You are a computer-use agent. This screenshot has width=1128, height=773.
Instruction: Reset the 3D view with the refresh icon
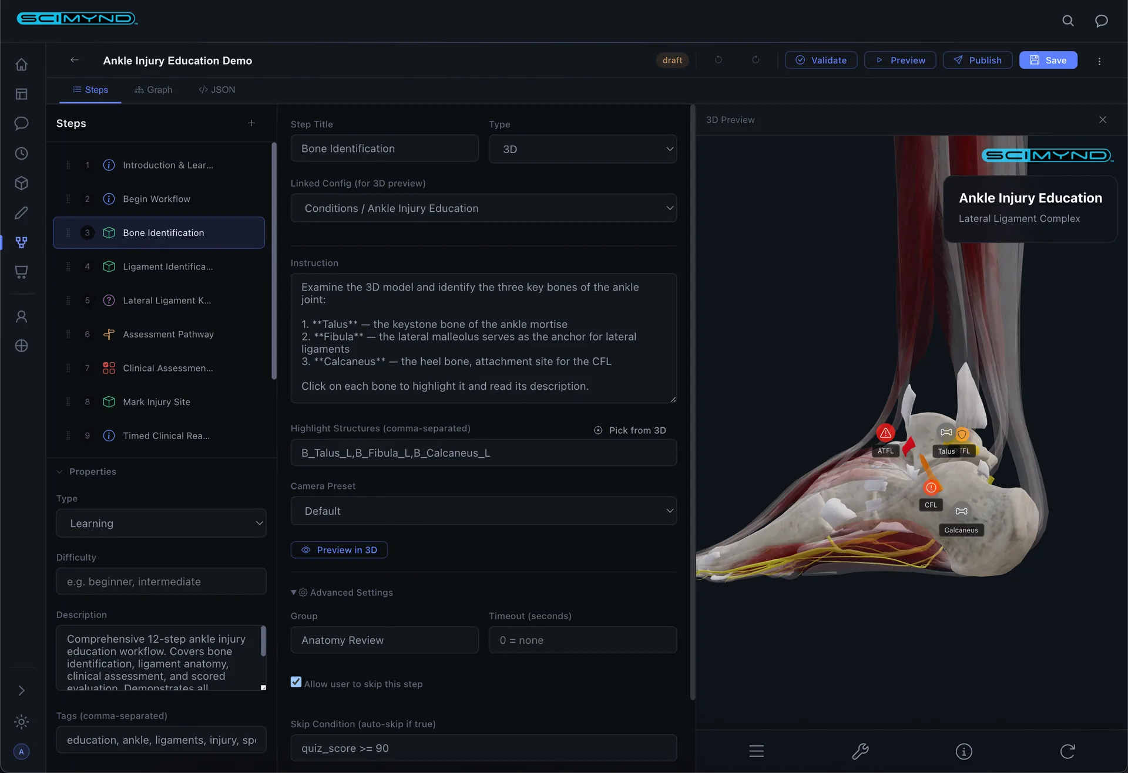[x=1067, y=751]
